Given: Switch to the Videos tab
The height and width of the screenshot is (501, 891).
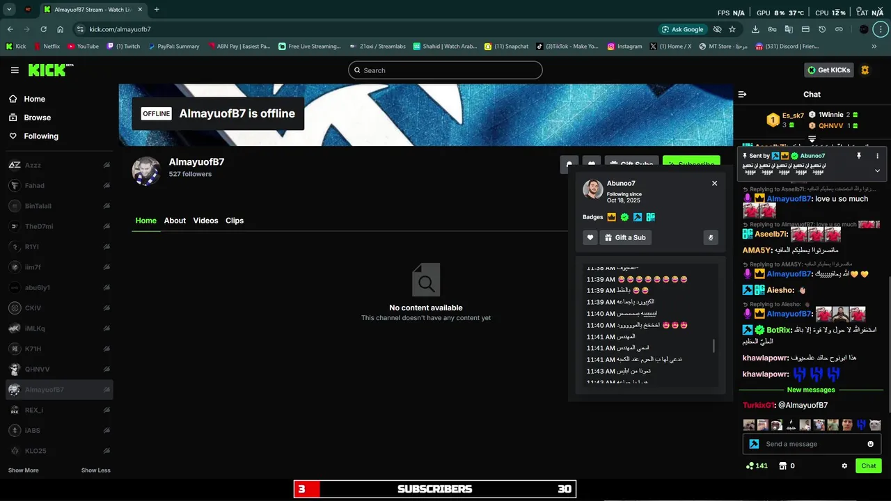Looking at the screenshot, I should tap(205, 221).
